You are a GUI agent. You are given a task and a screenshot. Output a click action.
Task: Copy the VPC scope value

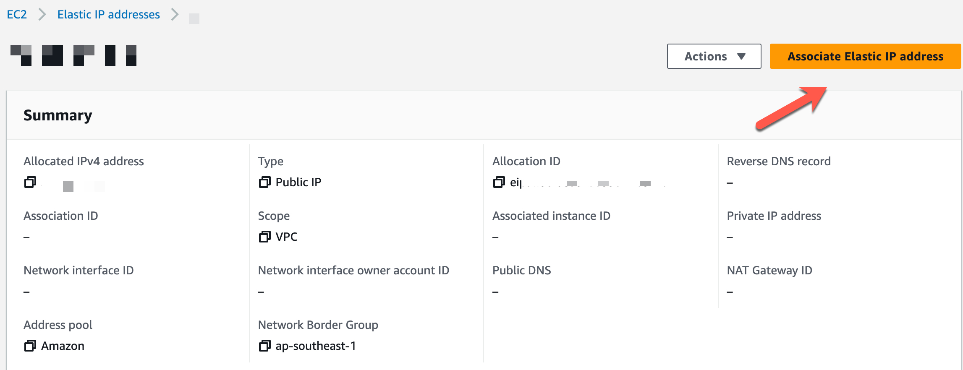coord(264,237)
